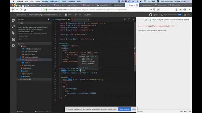
Task: Open Firefox hamburger menu
Action: [189, 10]
